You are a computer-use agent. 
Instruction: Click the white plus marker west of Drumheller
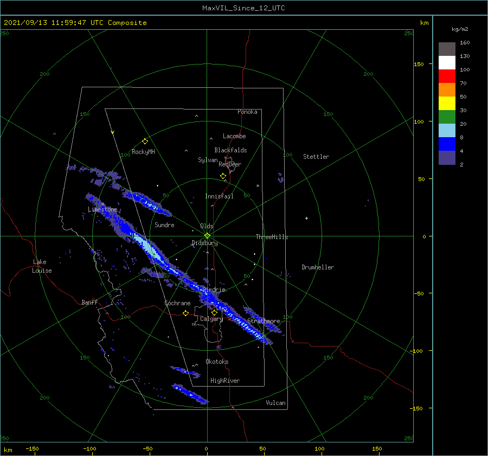(x=306, y=218)
